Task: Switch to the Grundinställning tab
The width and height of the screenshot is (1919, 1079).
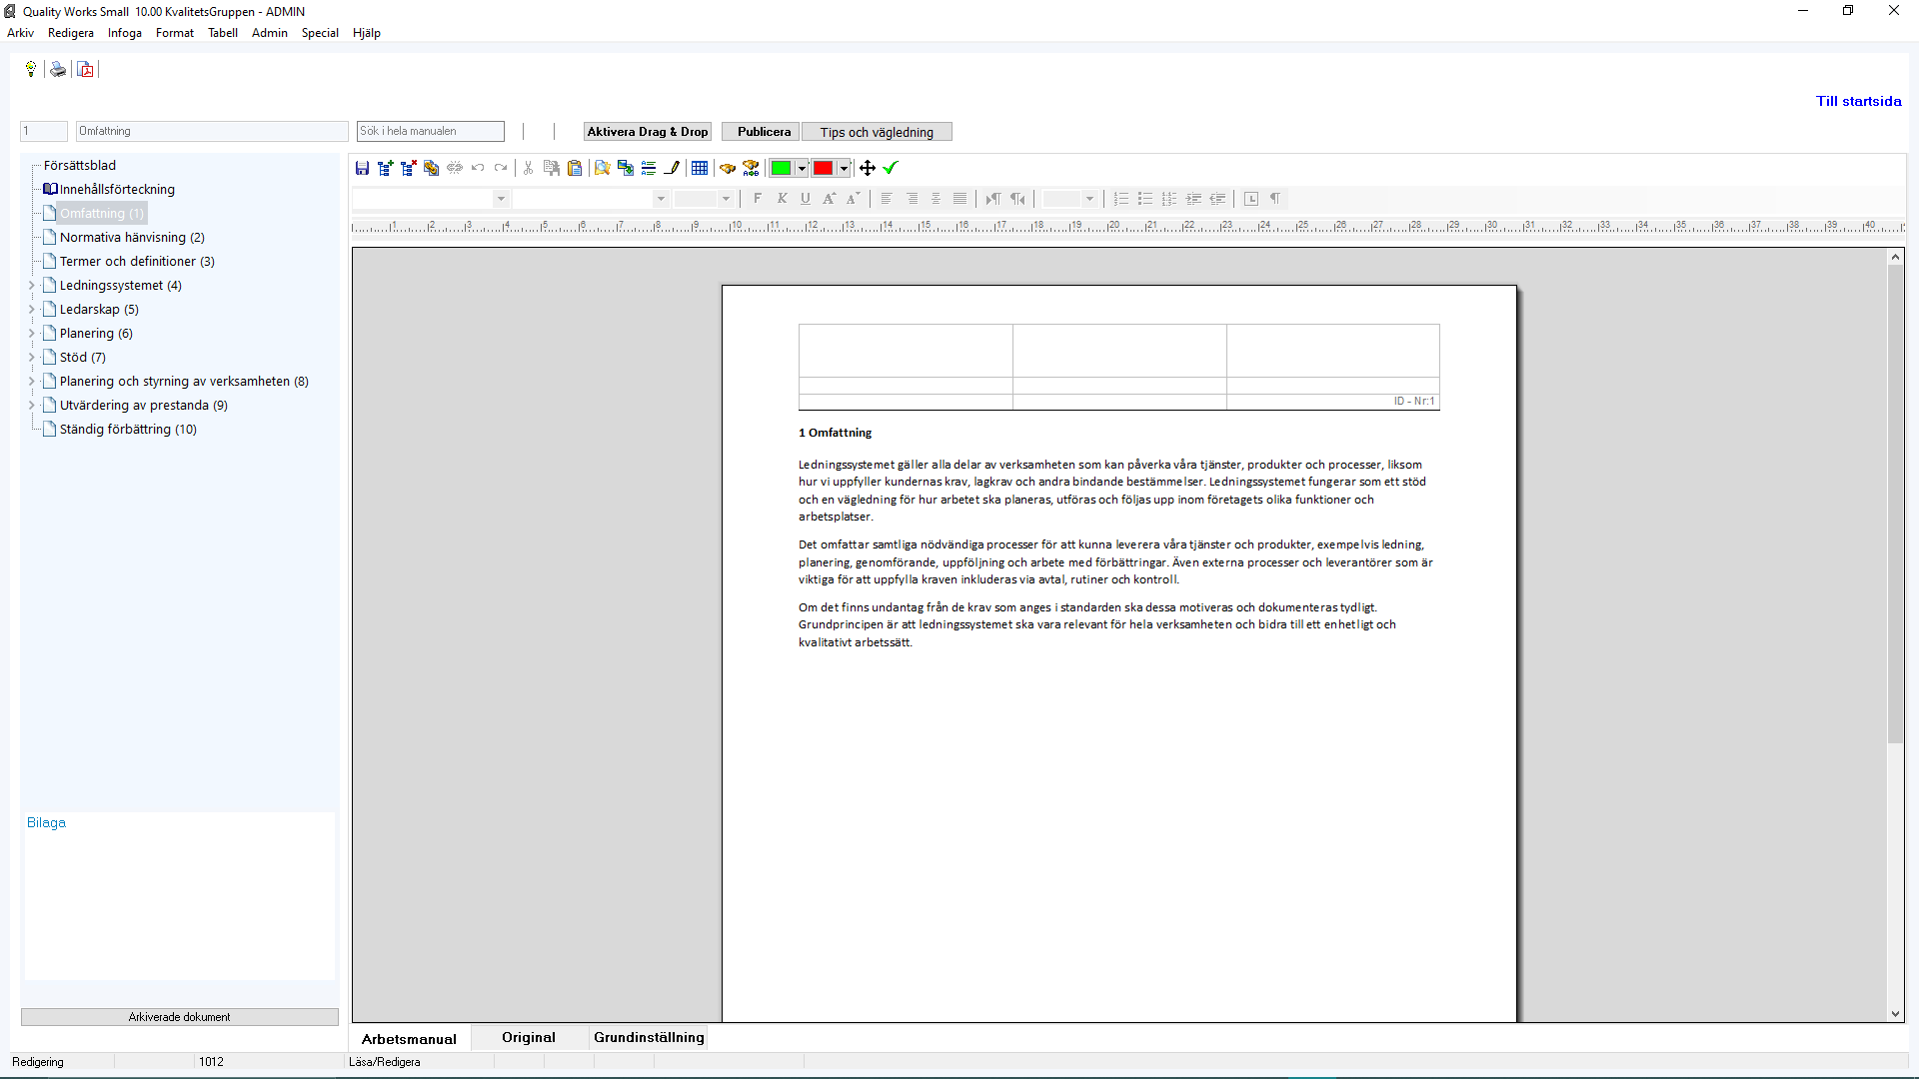Action: 649,1037
